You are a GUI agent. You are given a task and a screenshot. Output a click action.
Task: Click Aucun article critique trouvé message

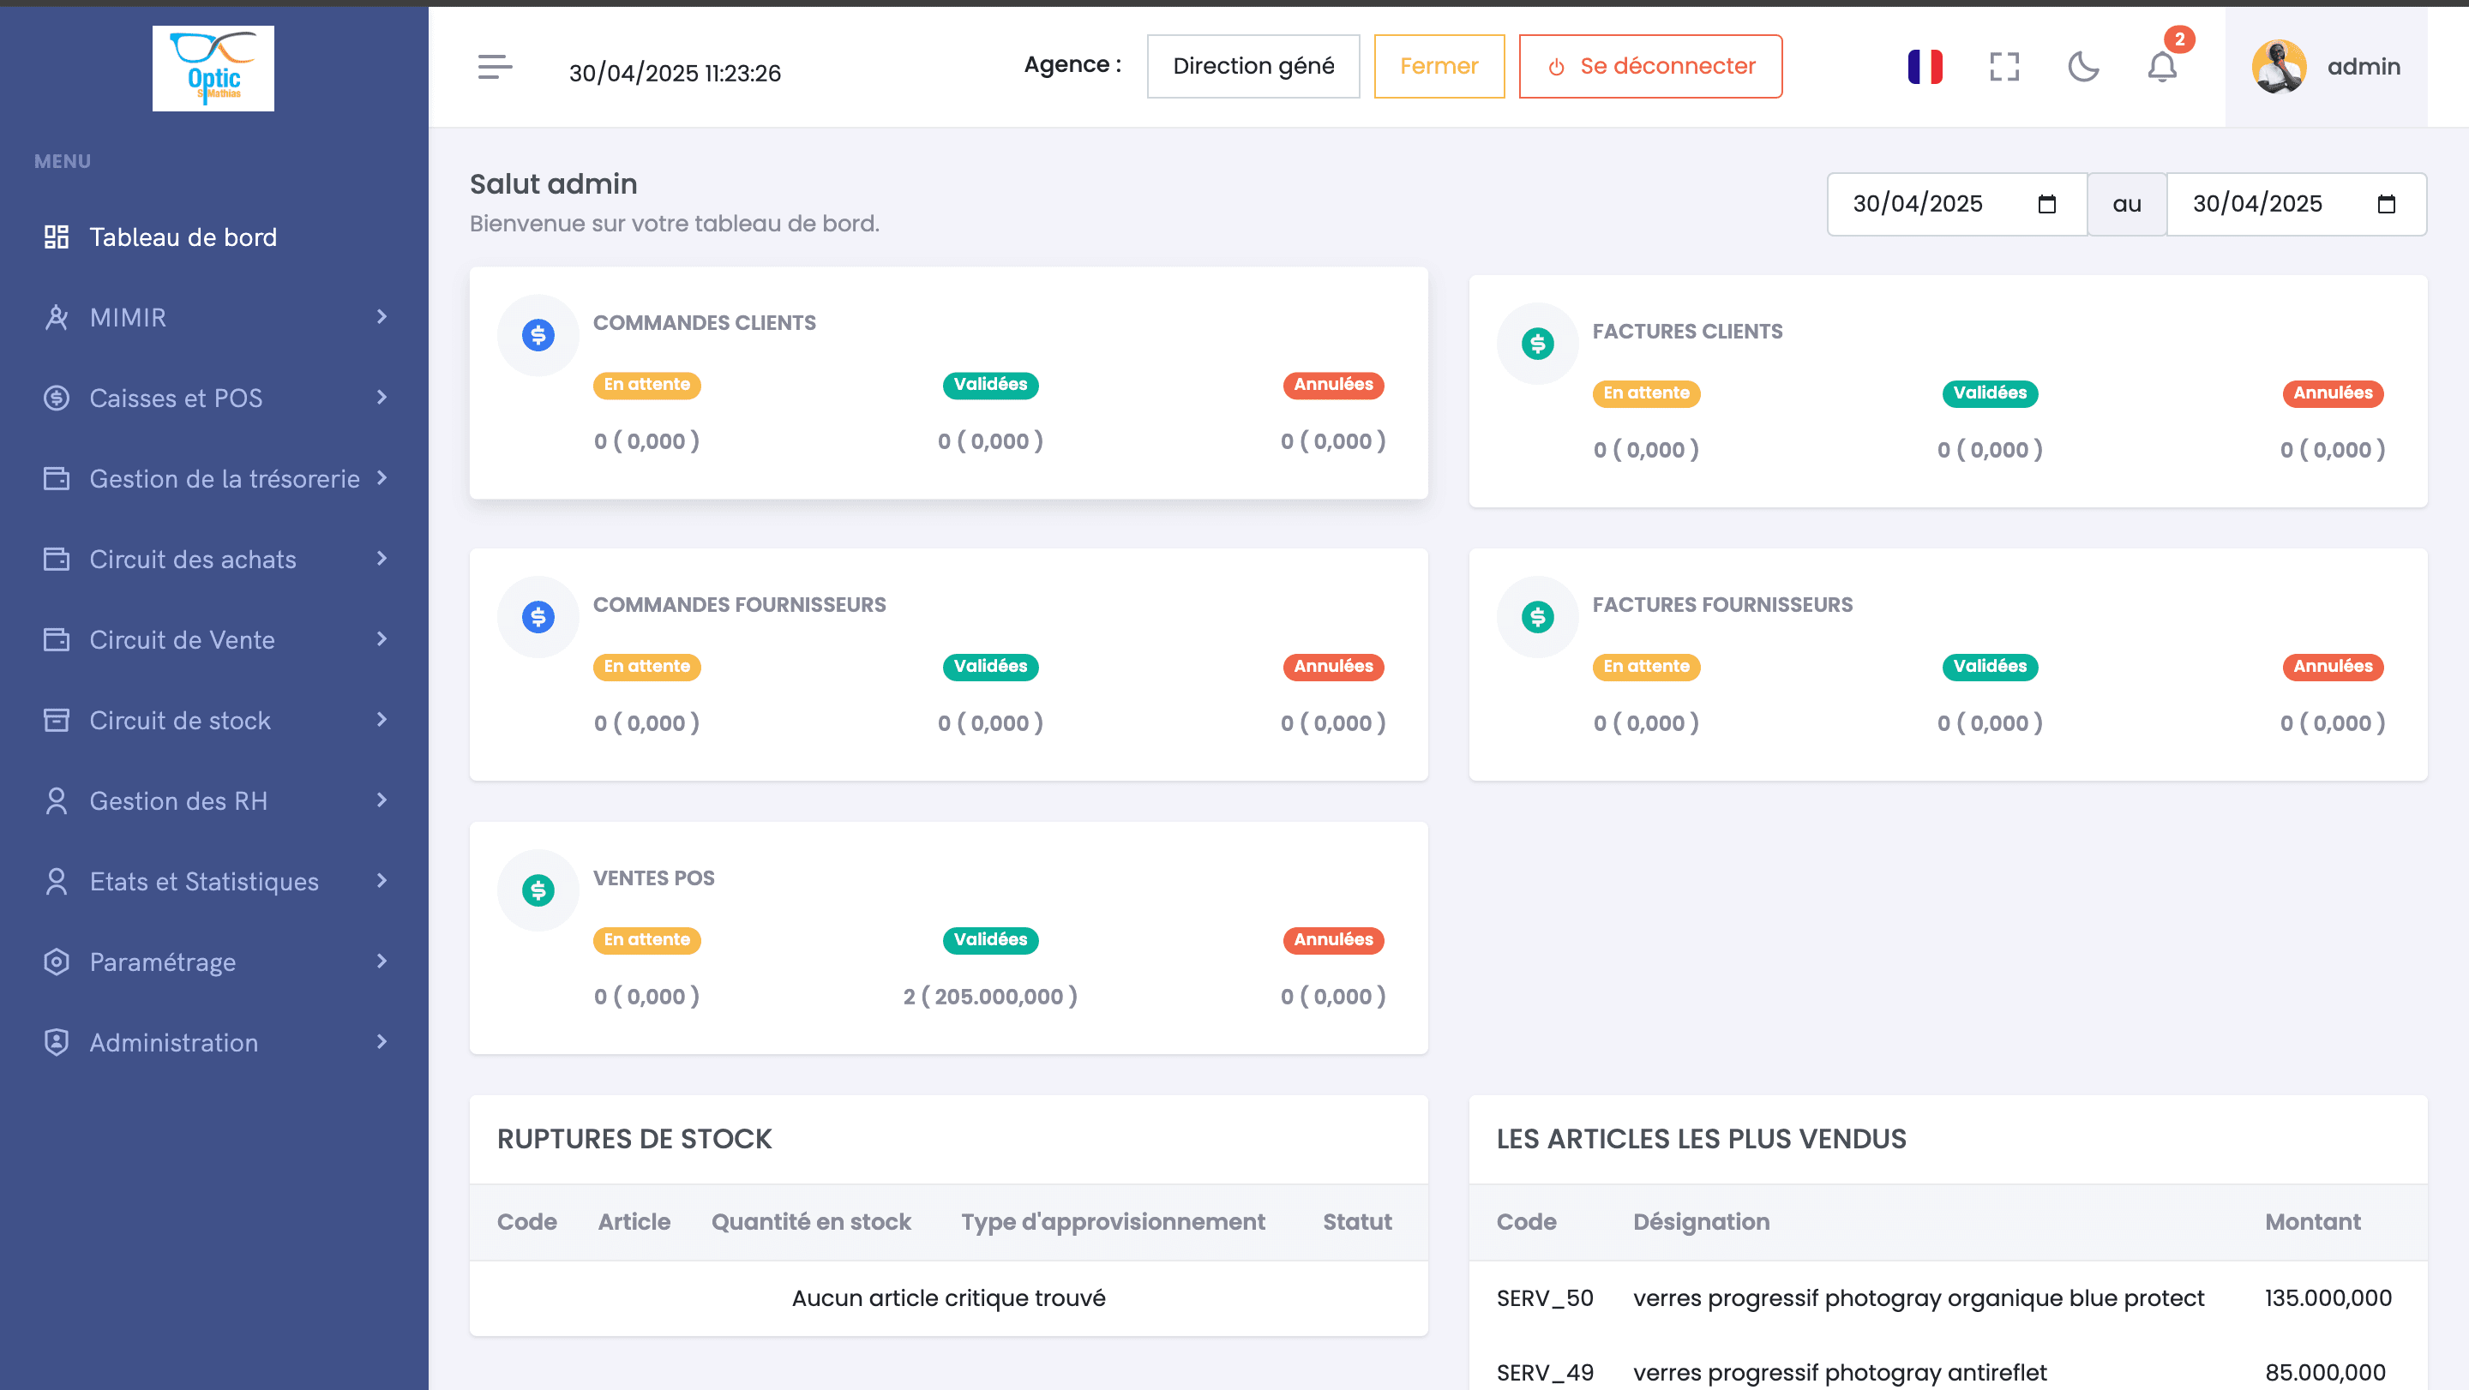point(948,1298)
